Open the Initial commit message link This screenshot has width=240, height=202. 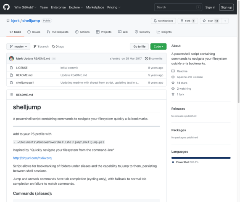[69, 68]
